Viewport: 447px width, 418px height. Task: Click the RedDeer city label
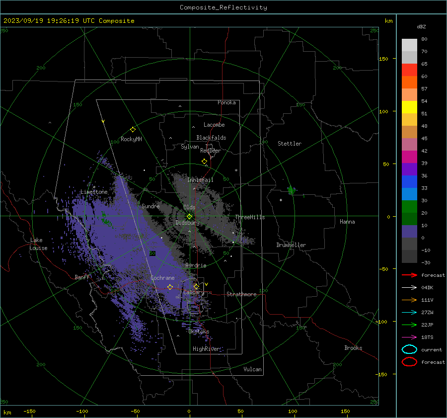tap(211, 151)
